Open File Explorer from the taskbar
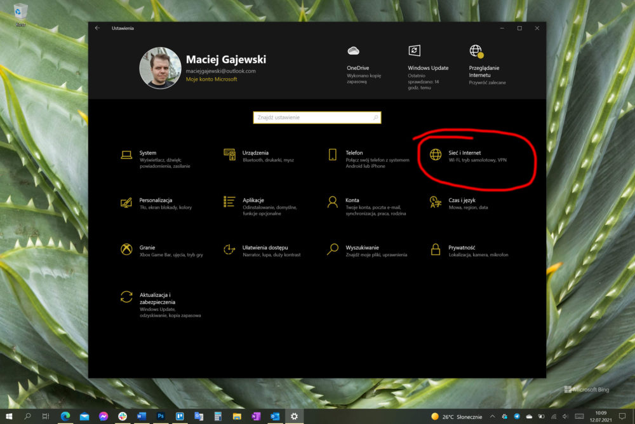Viewport: 635px width, 424px height. (237, 416)
